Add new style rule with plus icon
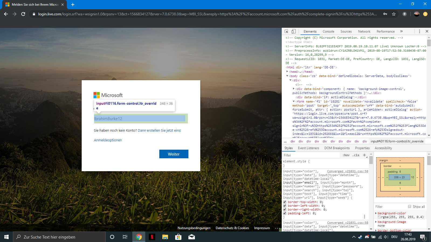 pos(364,155)
